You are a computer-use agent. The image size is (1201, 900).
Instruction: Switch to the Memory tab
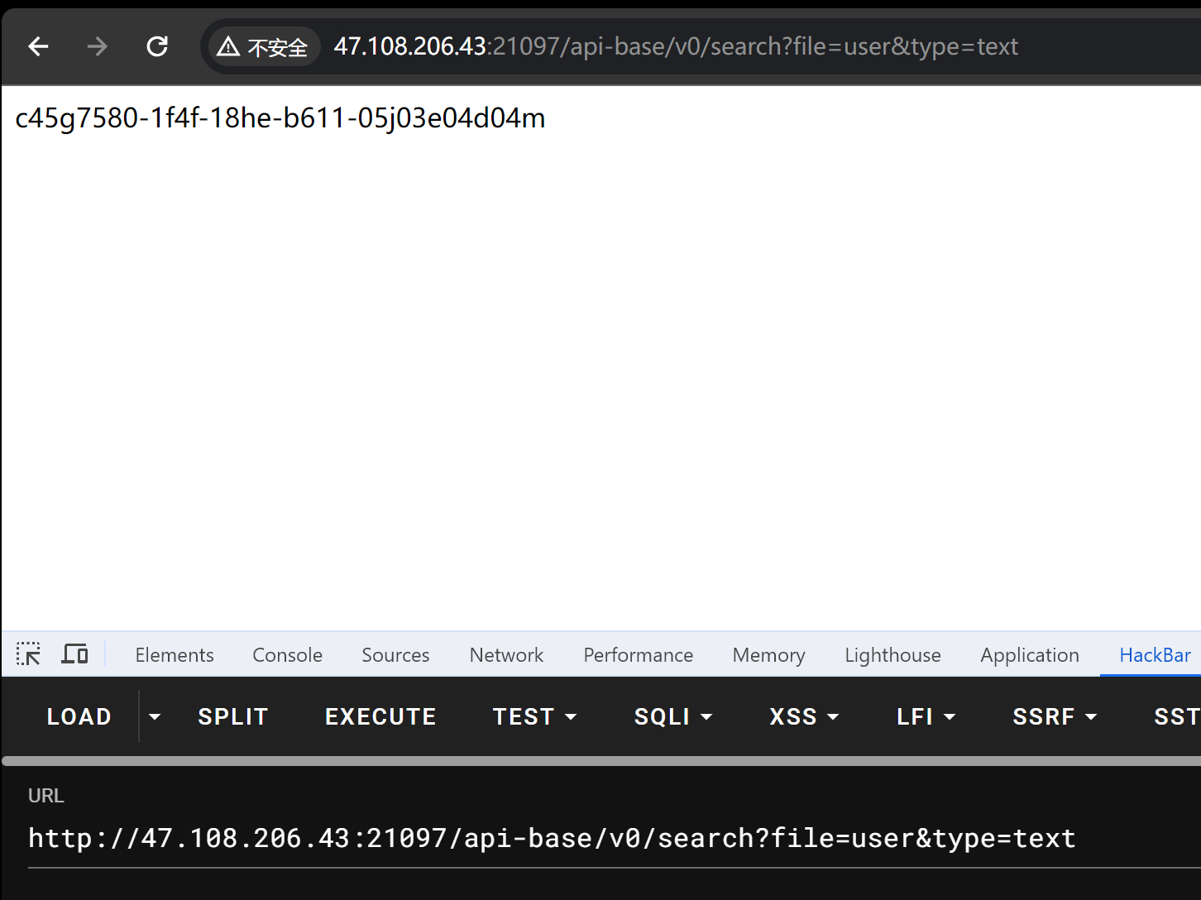pyautogui.click(x=768, y=655)
